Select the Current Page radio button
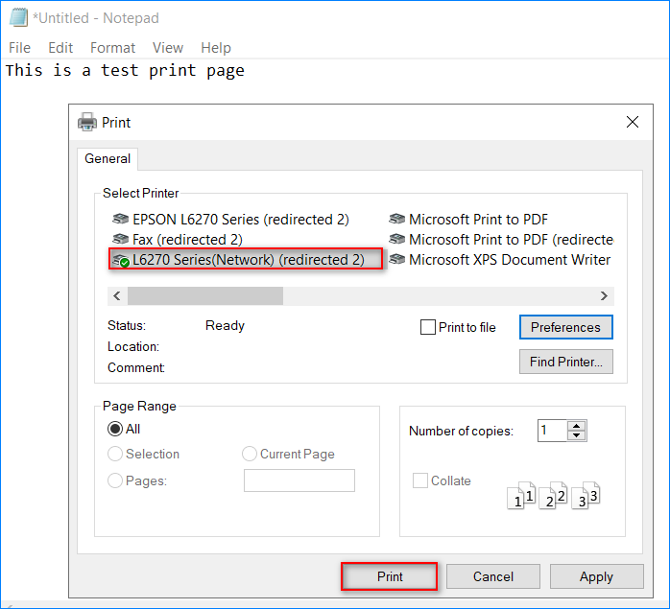This screenshot has height=609, width=670. [x=250, y=454]
